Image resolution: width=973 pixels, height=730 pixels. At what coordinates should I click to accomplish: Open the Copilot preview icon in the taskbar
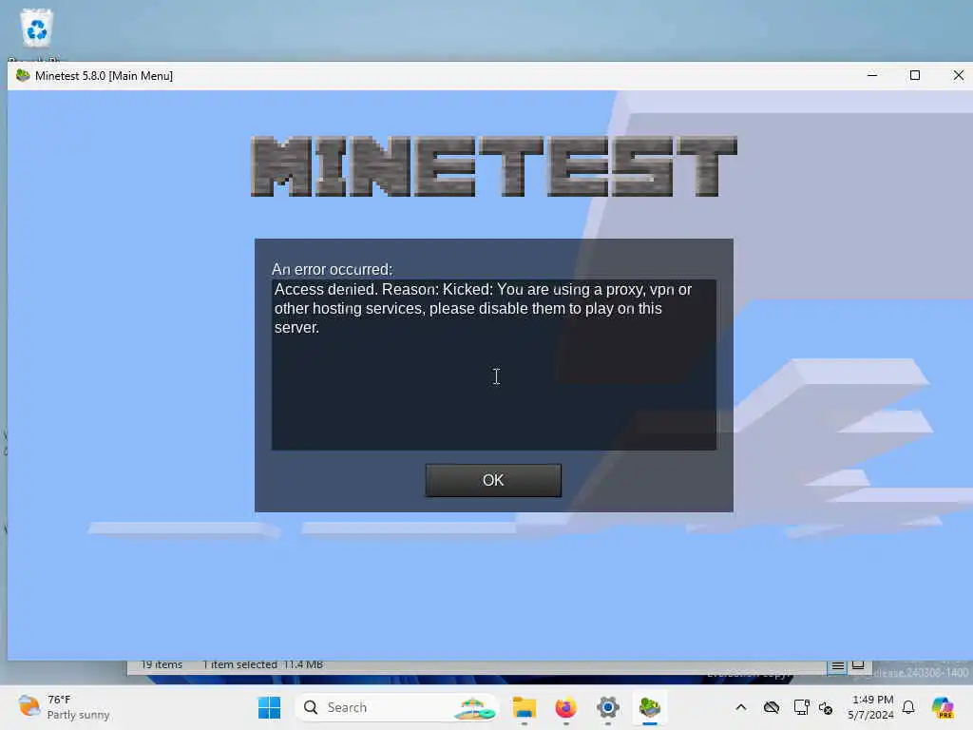pyautogui.click(x=944, y=707)
